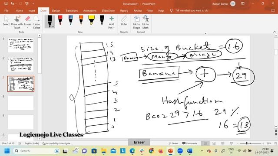
Task: Start presentation from beginning icon in title bar
Action: click(x=27, y=4)
